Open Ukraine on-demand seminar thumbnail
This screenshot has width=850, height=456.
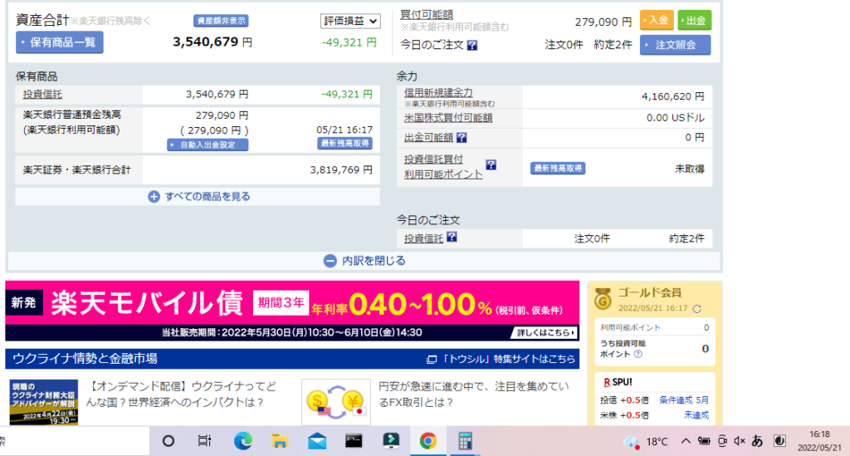(43, 402)
